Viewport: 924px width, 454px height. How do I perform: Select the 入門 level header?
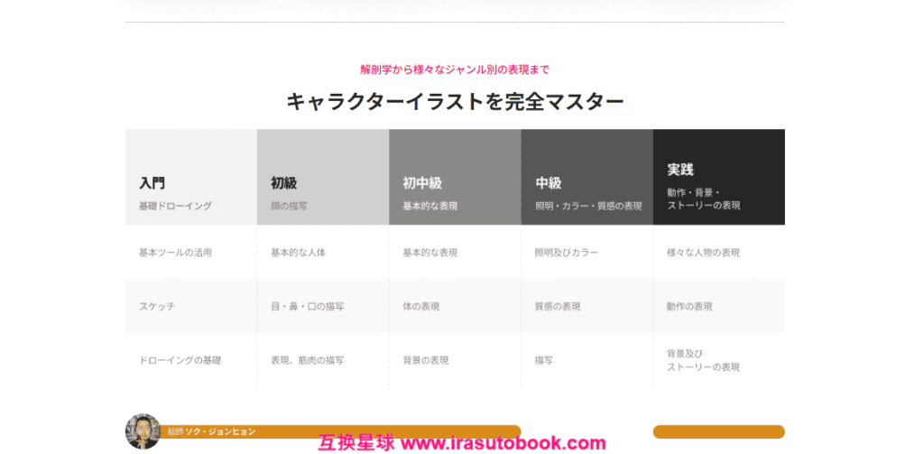pos(191,178)
